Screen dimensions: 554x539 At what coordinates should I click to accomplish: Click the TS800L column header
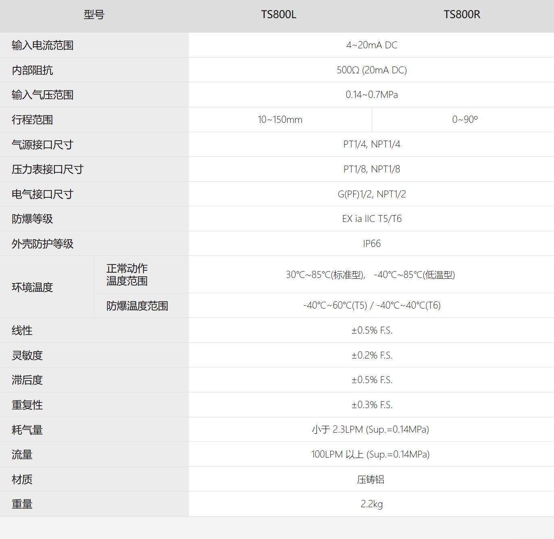279,15
